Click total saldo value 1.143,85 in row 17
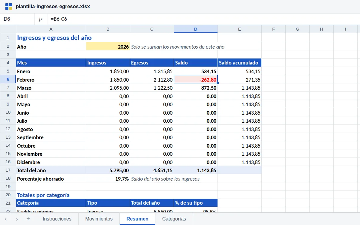The height and width of the screenshot is (225, 360). coord(196,170)
